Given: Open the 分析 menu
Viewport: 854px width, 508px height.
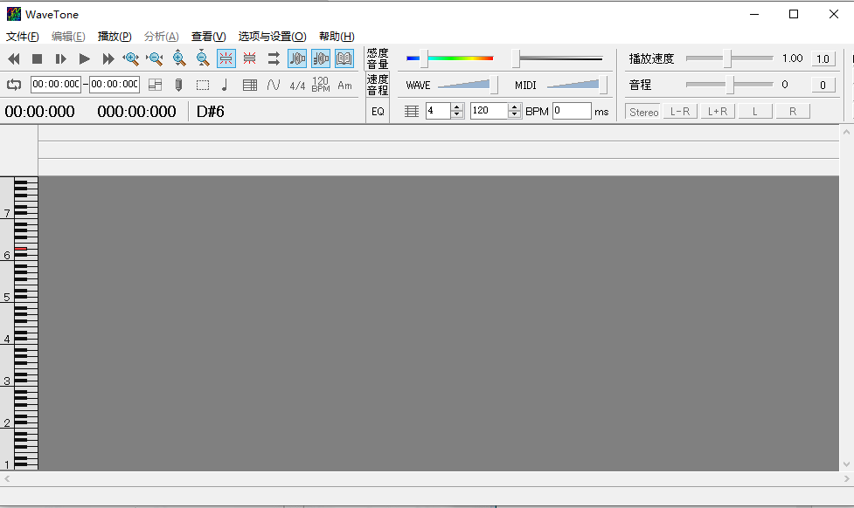Looking at the screenshot, I should [x=161, y=37].
